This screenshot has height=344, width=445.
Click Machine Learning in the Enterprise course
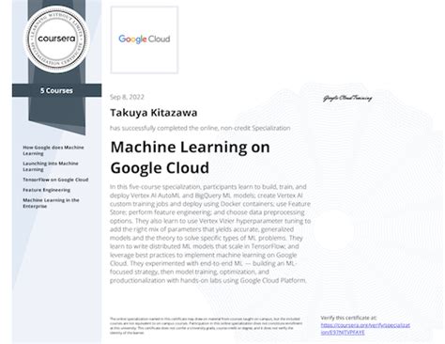(51, 203)
